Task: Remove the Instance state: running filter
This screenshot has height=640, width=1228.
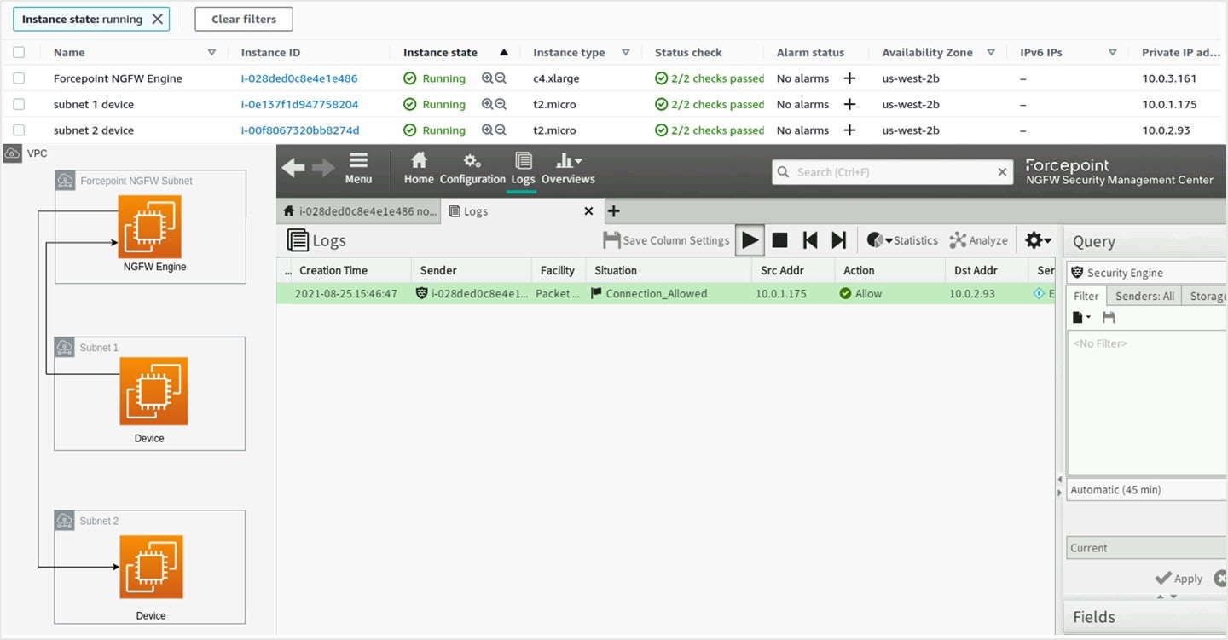Action: [x=157, y=19]
